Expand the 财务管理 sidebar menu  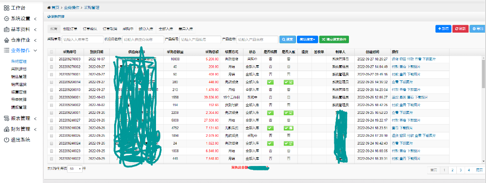pyautogui.click(x=35, y=129)
